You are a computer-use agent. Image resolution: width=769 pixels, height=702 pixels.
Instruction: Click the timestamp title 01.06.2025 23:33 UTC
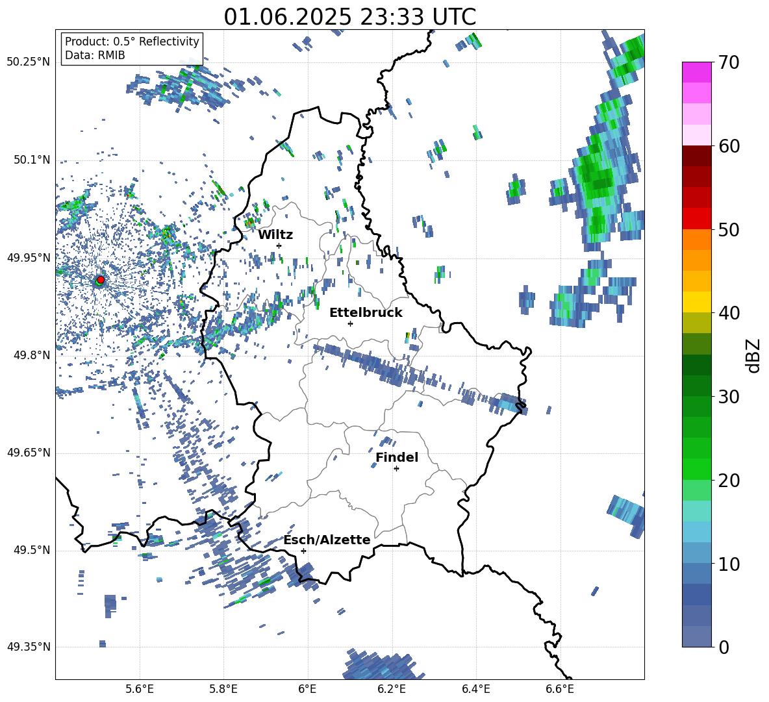point(349,17)
